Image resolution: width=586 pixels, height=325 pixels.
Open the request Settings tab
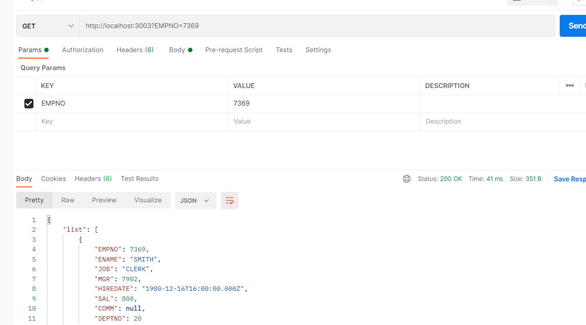point(318,50)
